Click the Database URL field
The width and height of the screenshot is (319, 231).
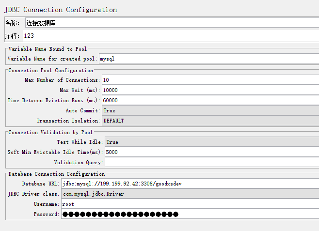(189, 184)
